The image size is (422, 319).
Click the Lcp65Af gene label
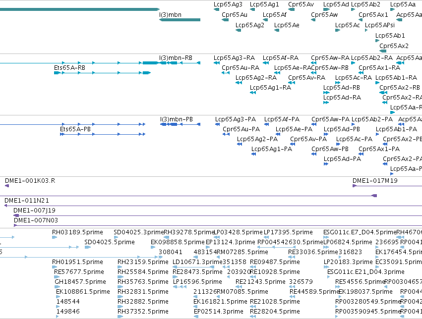click(x=275, y=15)
